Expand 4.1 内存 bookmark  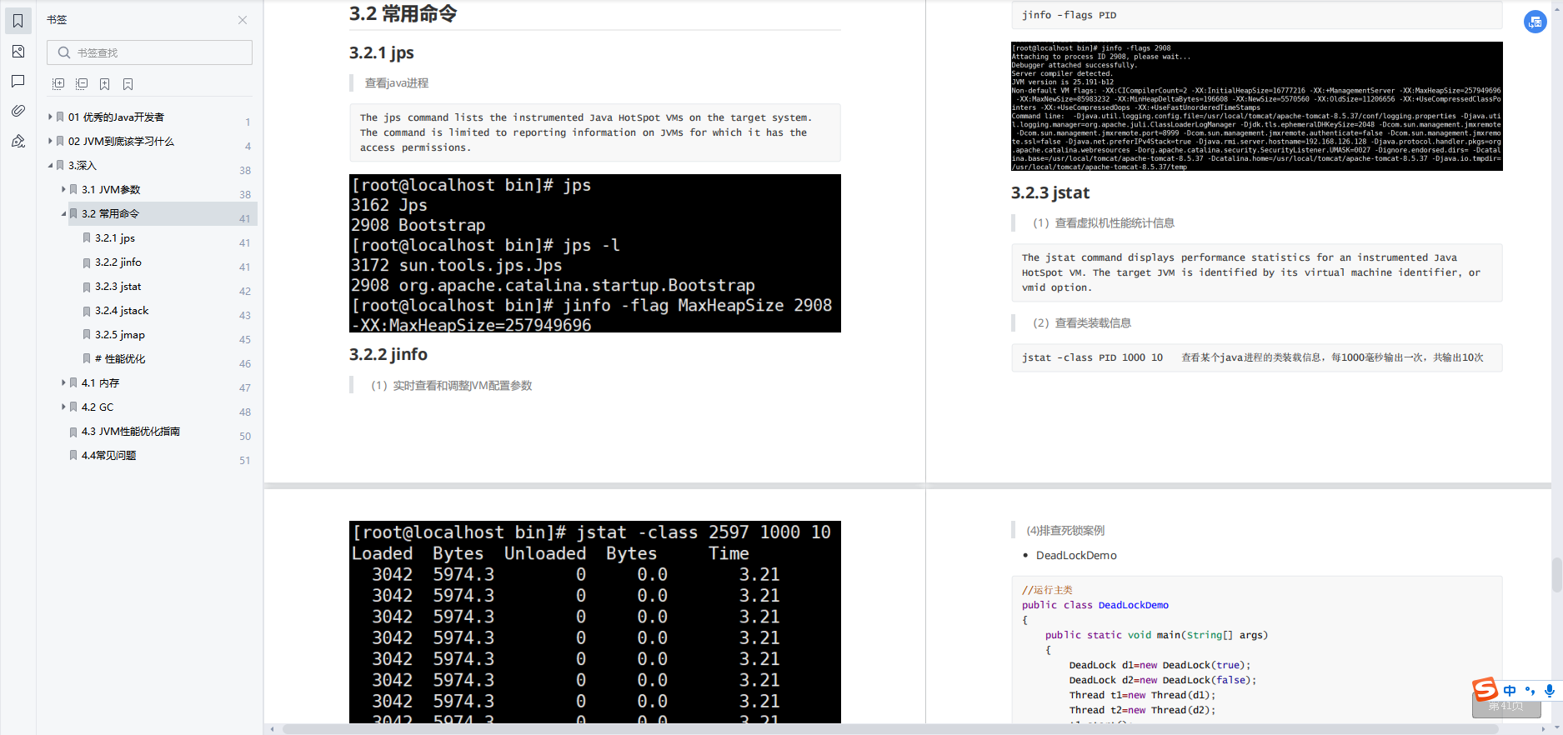(63, 382)
